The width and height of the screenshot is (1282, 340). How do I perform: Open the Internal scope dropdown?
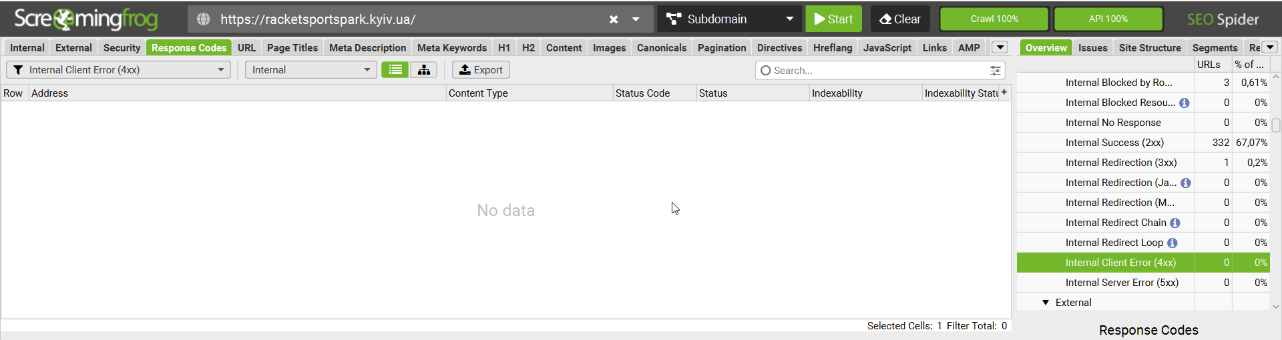(x=310, y=70)
